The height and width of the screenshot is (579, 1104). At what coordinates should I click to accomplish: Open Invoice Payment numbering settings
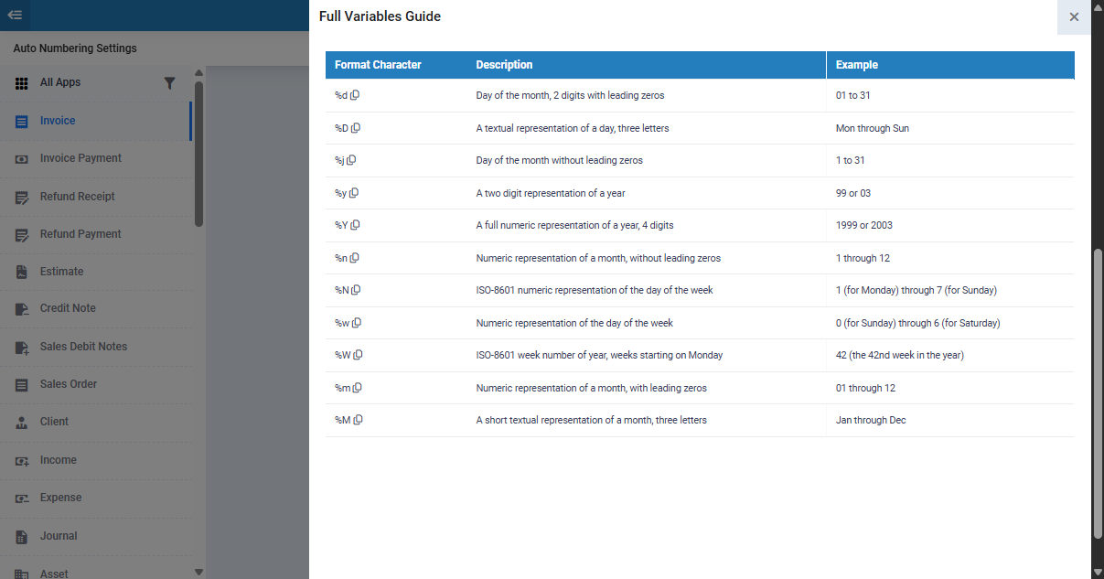(x=80, y=158)
